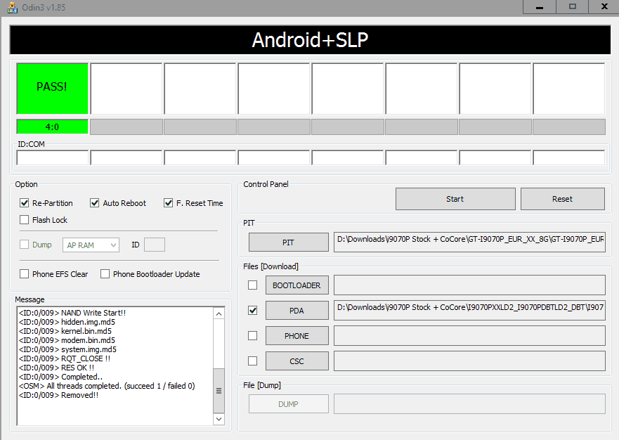Click the PIT file path field

click(469, 242)
